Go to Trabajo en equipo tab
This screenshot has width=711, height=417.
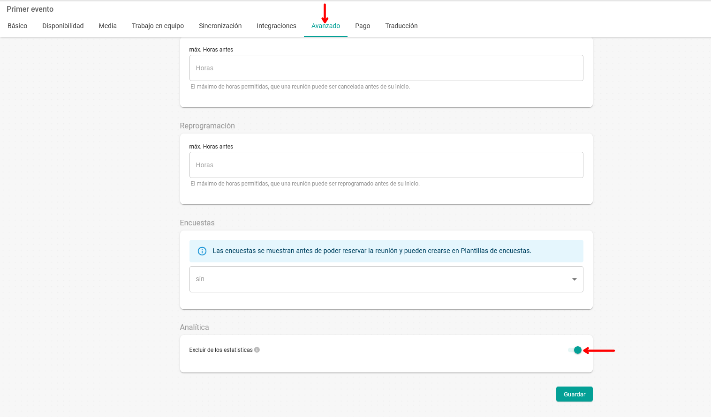tap(158, 26)
